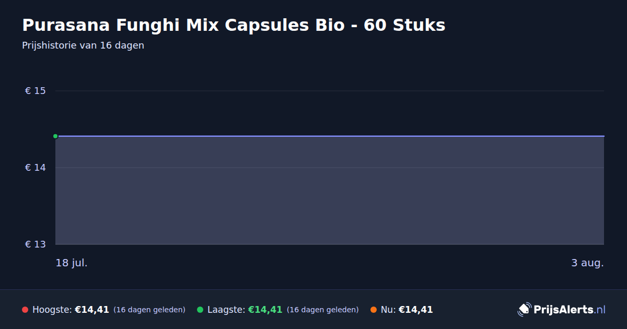Image resolution: width=627 pixels, height=329 pixels.
Task: Click the PrijsAlerts price tag logo icon
Action: pyautogui.click(x=524, y=310)
